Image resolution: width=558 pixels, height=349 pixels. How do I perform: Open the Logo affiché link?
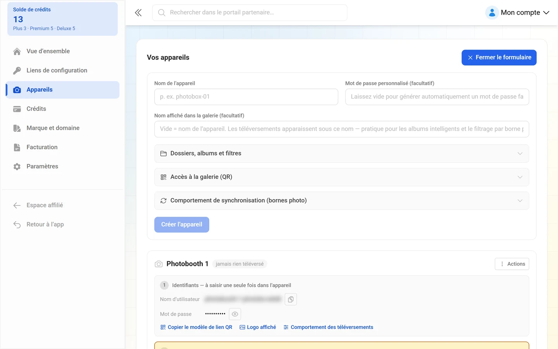[258, 327]
